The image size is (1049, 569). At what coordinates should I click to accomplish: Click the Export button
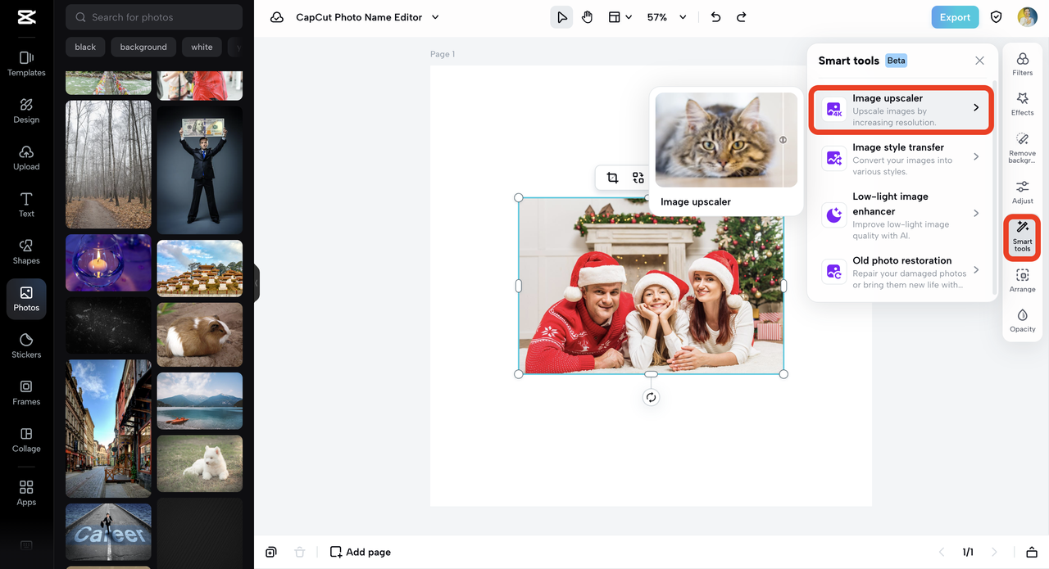(955, 17)
